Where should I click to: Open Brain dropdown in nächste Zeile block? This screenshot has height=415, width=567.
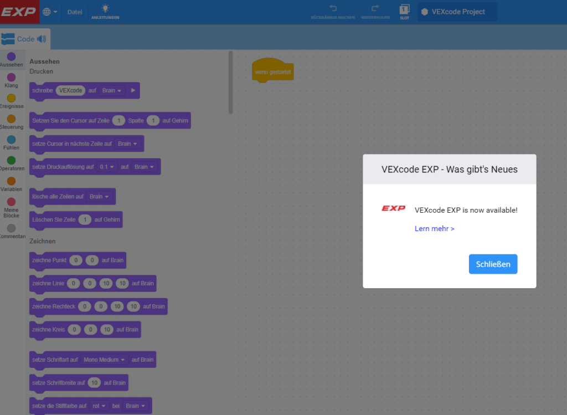point(128,144)
